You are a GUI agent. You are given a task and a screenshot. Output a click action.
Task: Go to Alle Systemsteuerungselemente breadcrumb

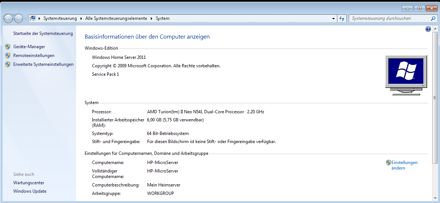coord(116,18)
